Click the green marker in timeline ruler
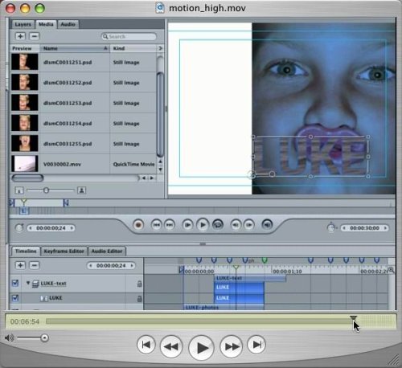 [x=265, y=260]
